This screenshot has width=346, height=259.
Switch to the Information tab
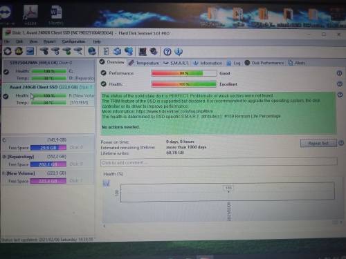tap(208, 63)
